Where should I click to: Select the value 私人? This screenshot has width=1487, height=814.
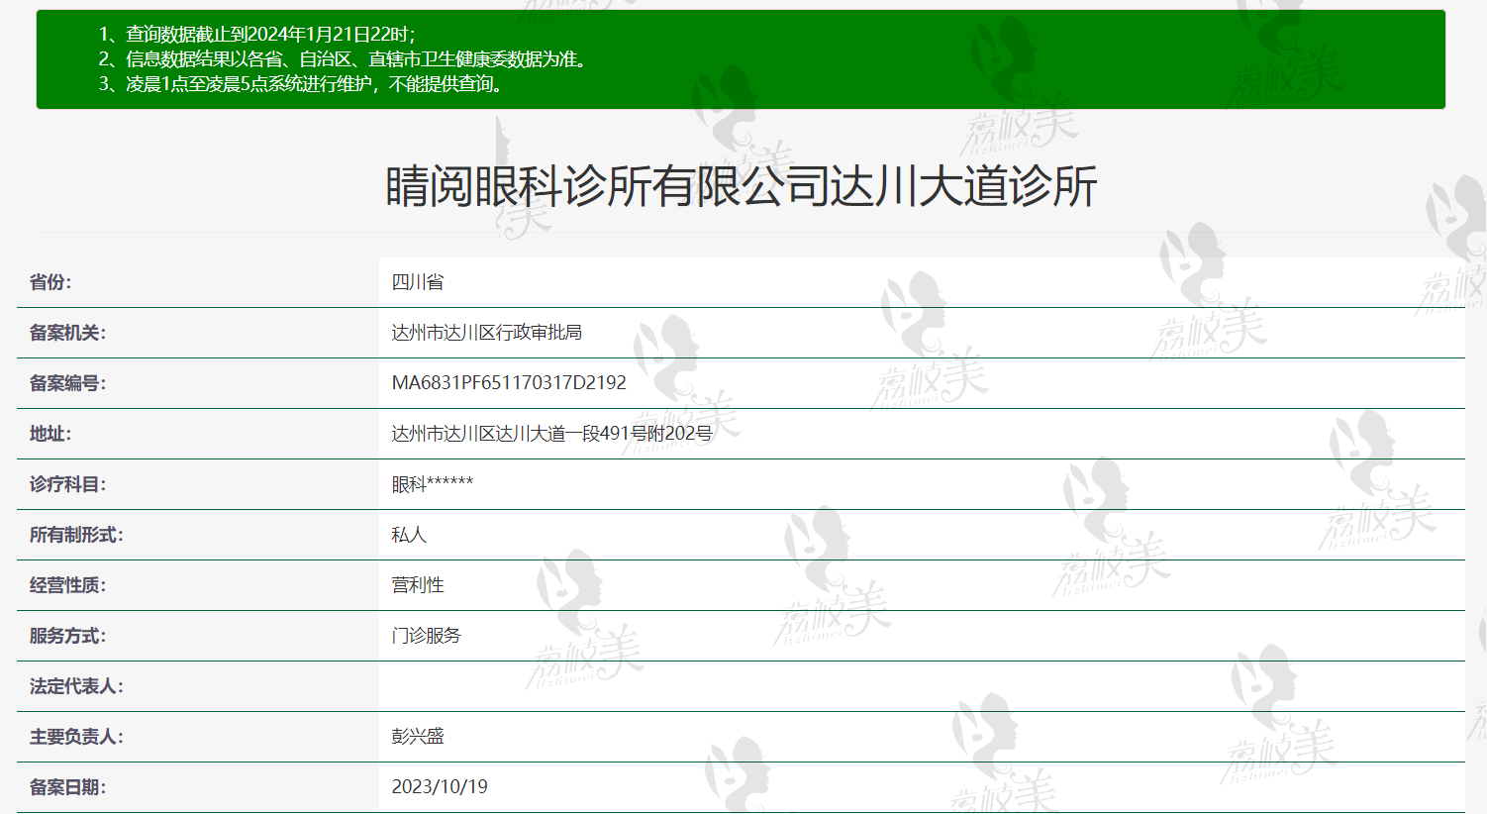[409, 535]
